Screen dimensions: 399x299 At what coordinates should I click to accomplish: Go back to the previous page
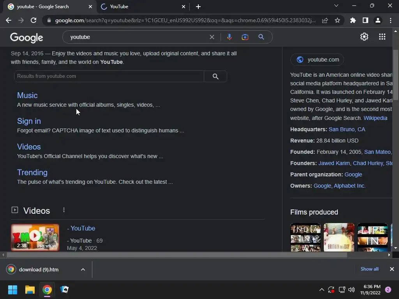click(x=9, y=20)
